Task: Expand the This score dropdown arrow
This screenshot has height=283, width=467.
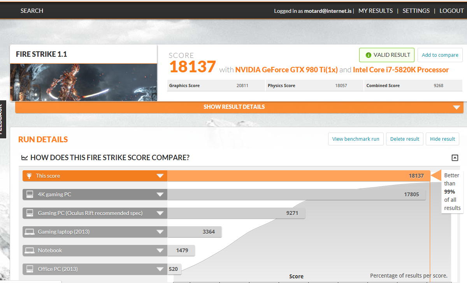Action: pyautogui.click(x=160, y=176)
